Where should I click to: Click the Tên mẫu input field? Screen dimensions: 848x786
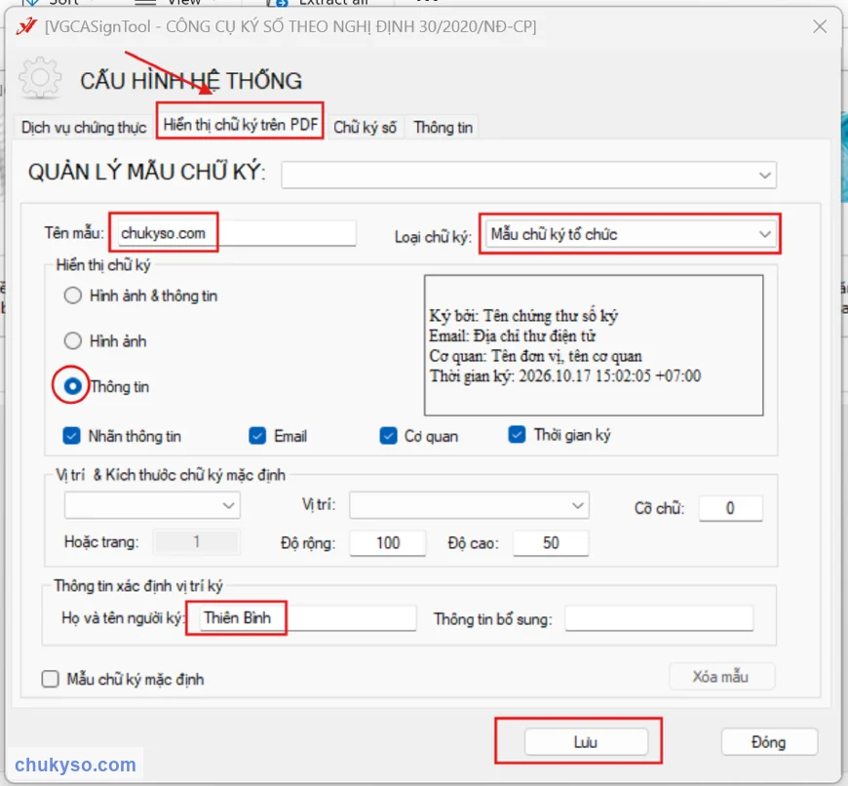click(x=237, y=233)
